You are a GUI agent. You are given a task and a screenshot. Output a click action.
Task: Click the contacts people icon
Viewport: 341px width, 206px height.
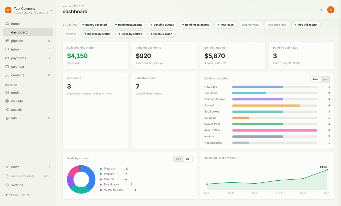tap(7, 75)
